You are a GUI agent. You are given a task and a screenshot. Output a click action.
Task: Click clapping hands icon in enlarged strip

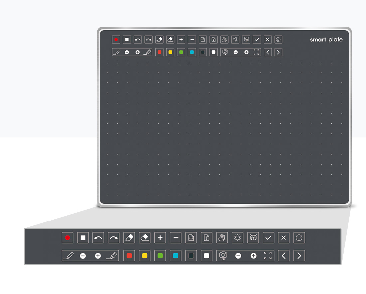pyautogui.click(x=222, y=238)
